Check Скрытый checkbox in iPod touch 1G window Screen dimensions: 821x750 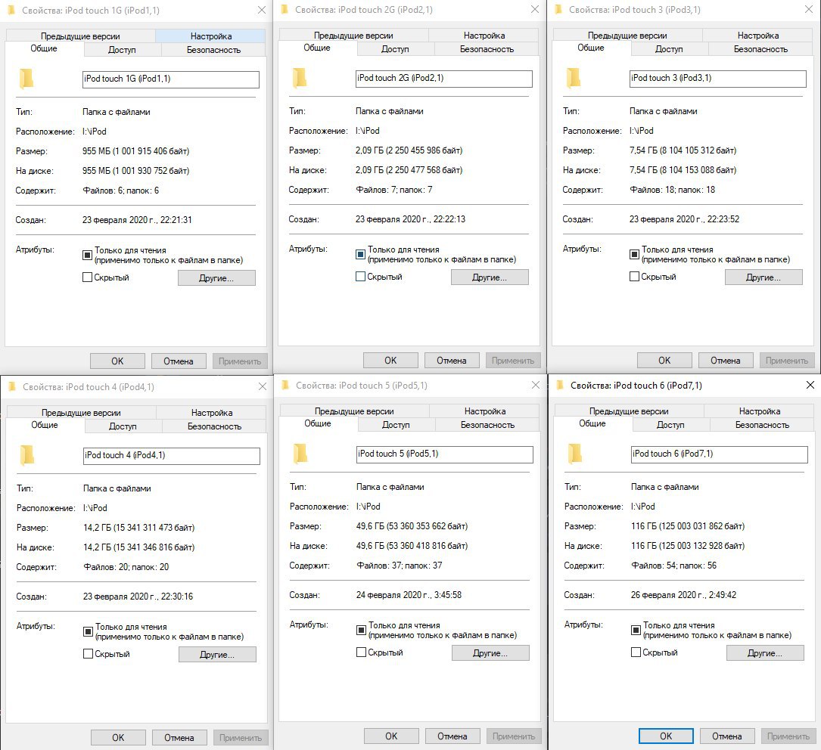pos(88,277)
